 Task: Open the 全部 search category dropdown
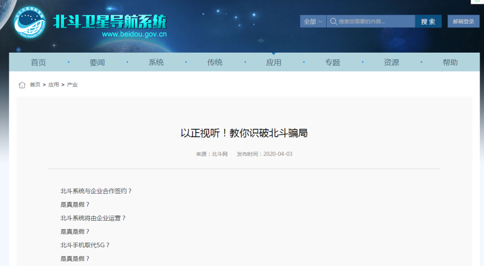313,21
